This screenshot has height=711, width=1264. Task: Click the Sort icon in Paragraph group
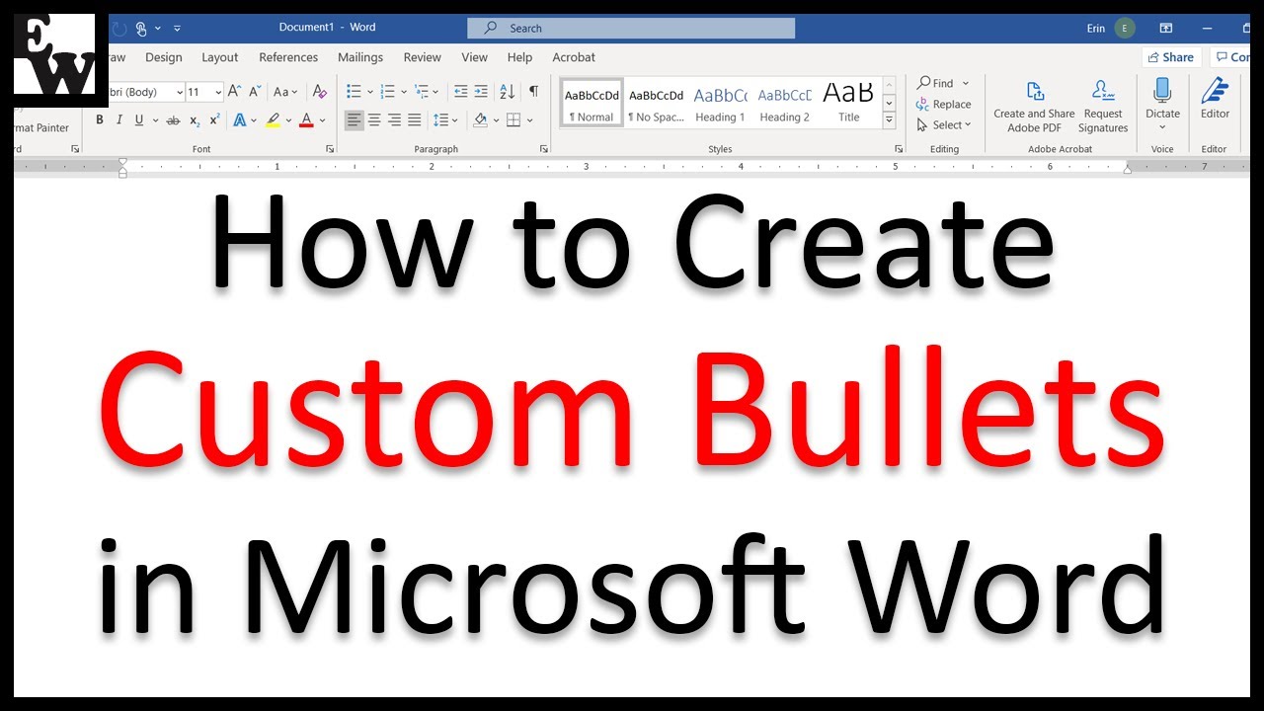pos(508,91)
